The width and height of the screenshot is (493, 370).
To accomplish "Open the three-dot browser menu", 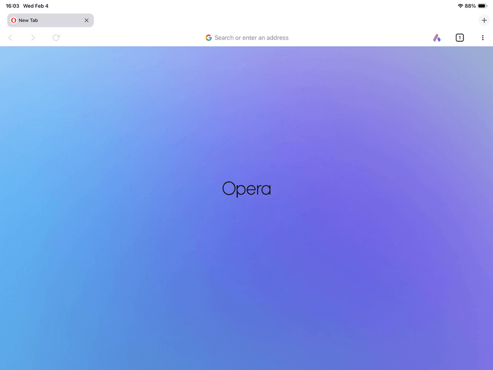I will click(x=483, y=38).
